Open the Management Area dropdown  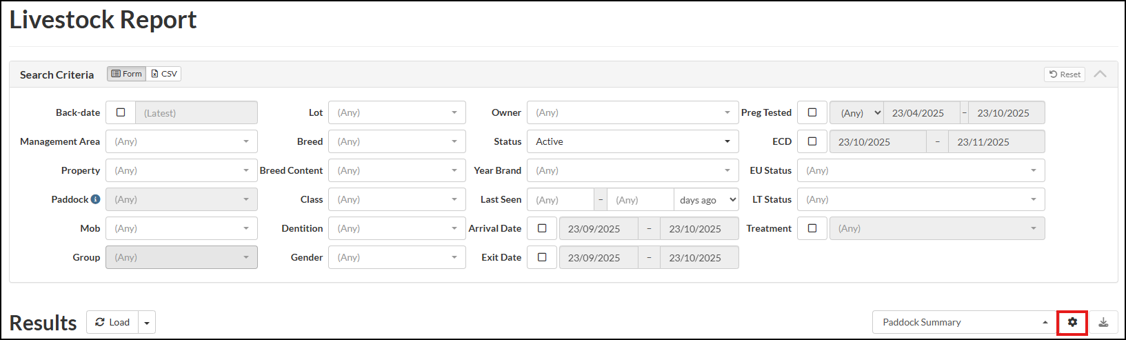pyautogui.click(x=181, y=141)
